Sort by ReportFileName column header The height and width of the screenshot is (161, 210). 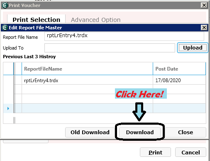coord(87,69)
